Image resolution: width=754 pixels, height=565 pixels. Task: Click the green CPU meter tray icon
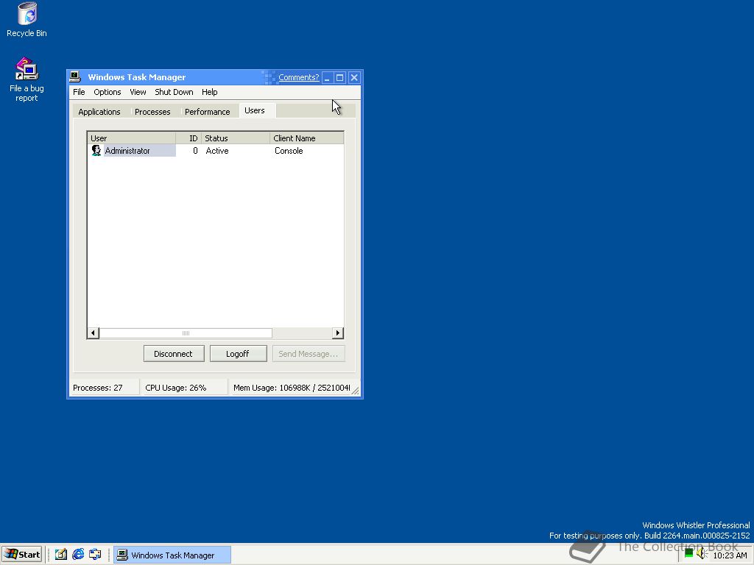pos(688,554)
